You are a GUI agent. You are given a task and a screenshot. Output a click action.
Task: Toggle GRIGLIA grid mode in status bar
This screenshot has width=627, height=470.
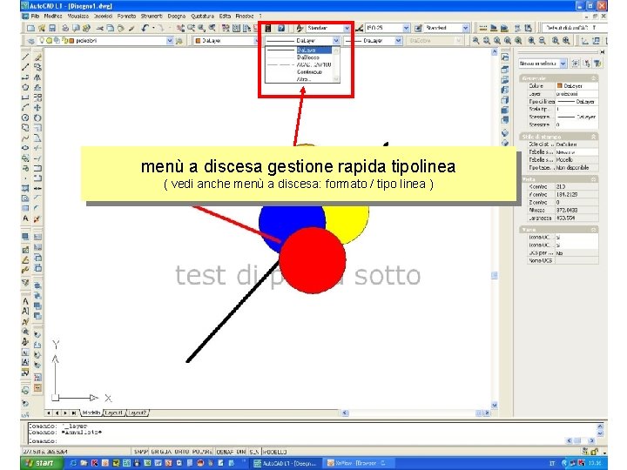click(162, 452)
